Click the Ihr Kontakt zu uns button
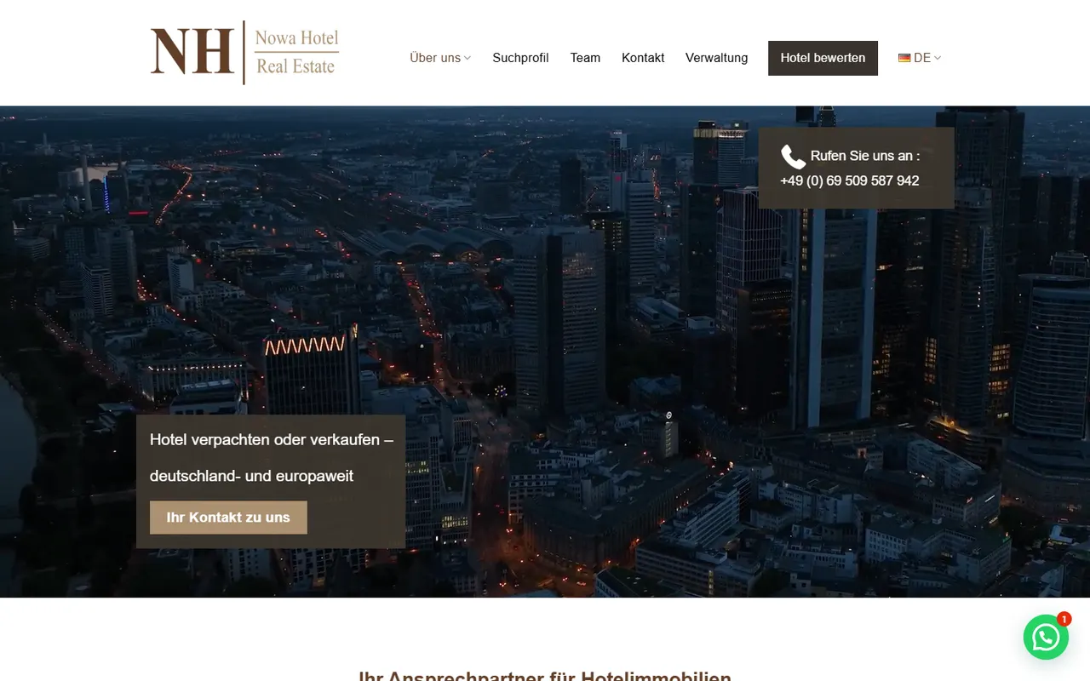Image resolution: width=1090 pixels, height=681 pixels. click(x=228, y=518)
